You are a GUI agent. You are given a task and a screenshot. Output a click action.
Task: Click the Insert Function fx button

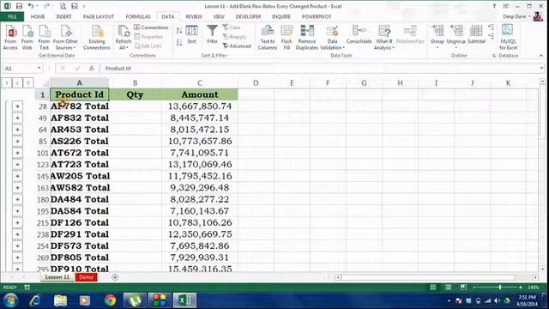(92, 69)
